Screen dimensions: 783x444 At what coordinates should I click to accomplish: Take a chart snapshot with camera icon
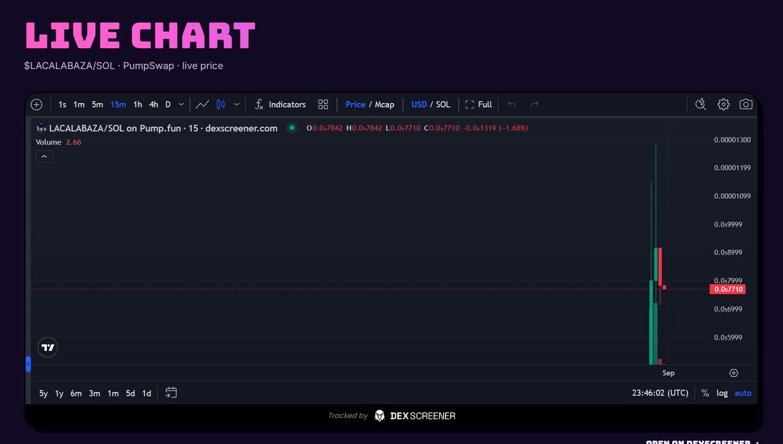point(746,104)
